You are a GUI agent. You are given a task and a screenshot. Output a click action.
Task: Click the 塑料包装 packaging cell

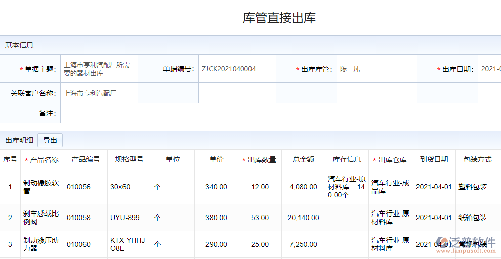tap(473, 187)
